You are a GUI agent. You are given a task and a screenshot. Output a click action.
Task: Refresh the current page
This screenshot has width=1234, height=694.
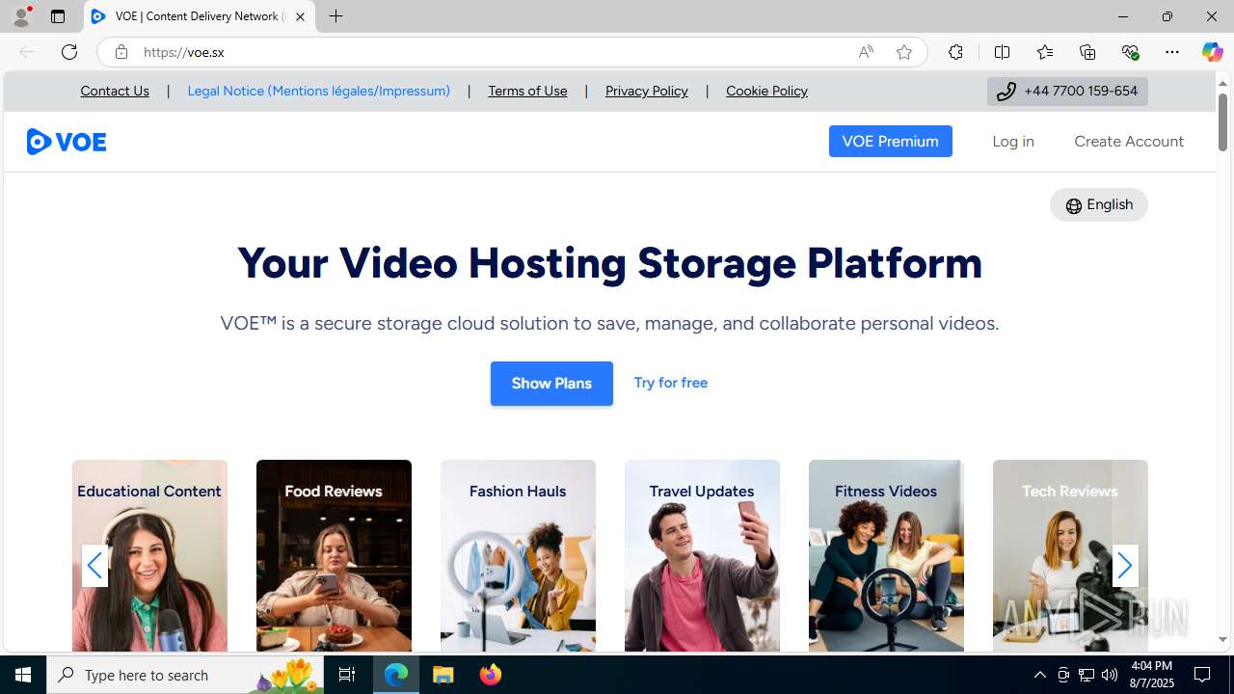click(x=69, y=52)
